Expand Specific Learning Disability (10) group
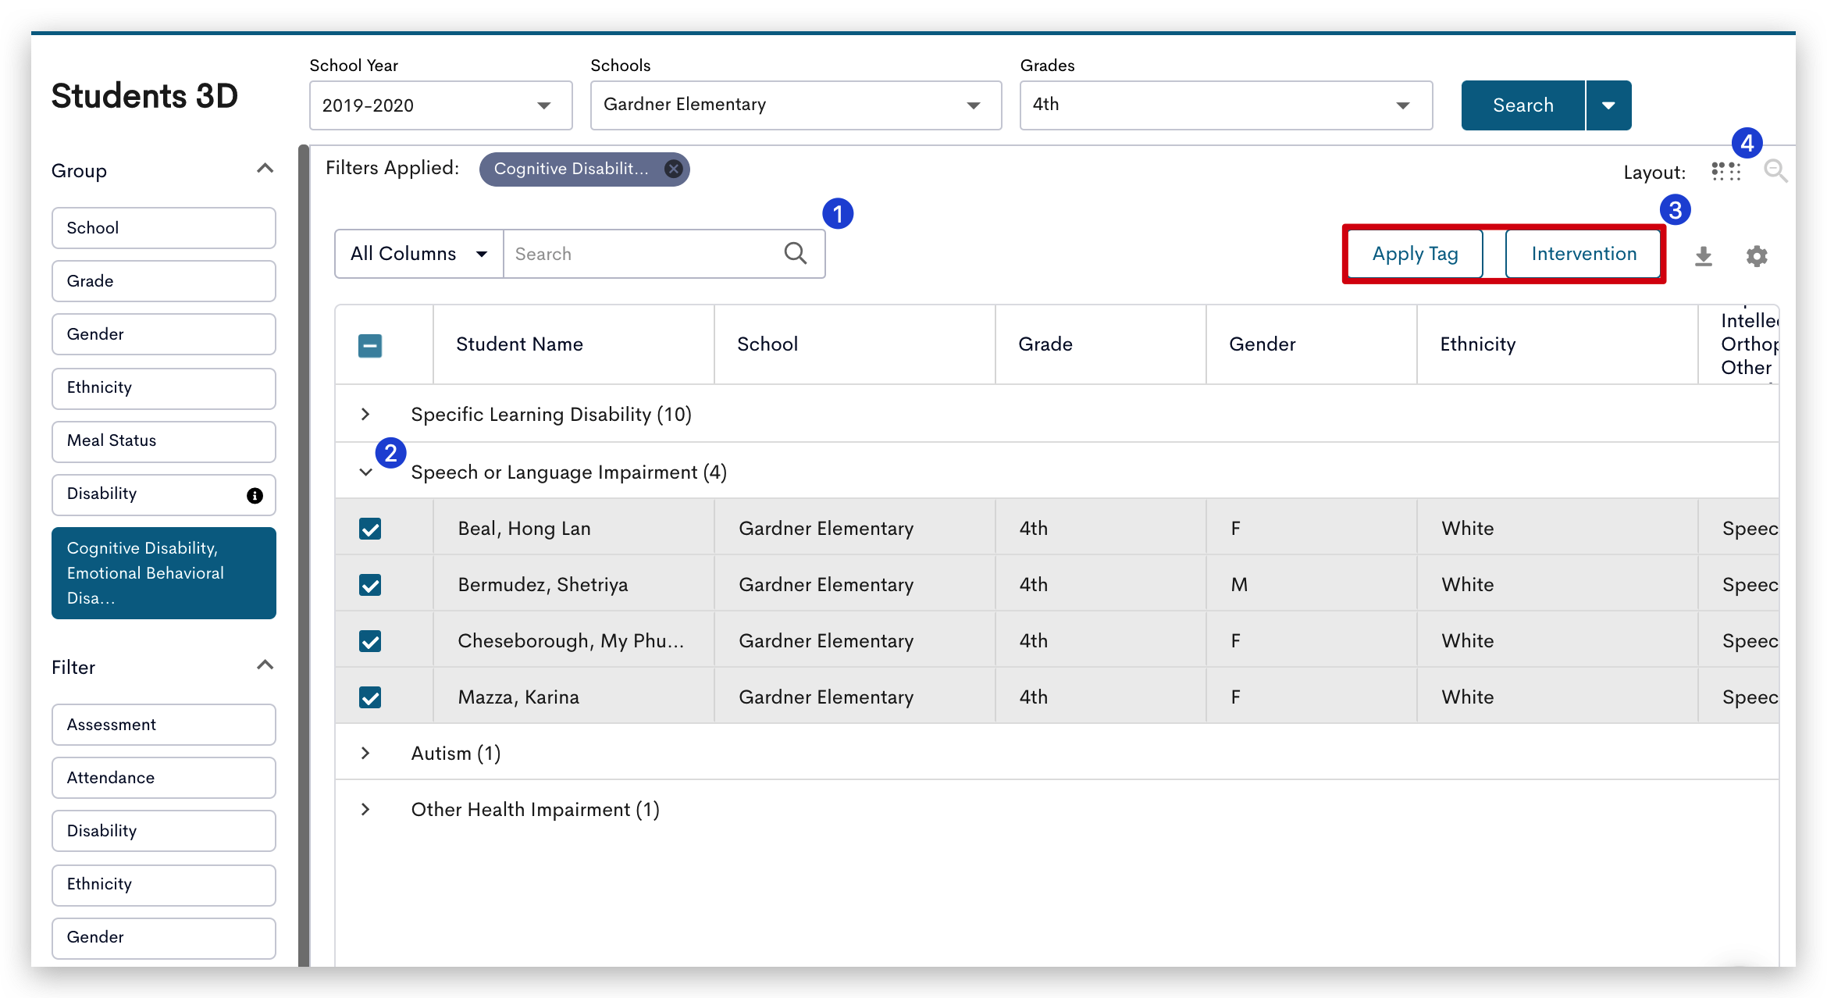 tap(365, 414)
